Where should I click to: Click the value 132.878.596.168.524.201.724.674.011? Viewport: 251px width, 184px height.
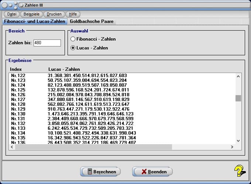pos(88,90)
